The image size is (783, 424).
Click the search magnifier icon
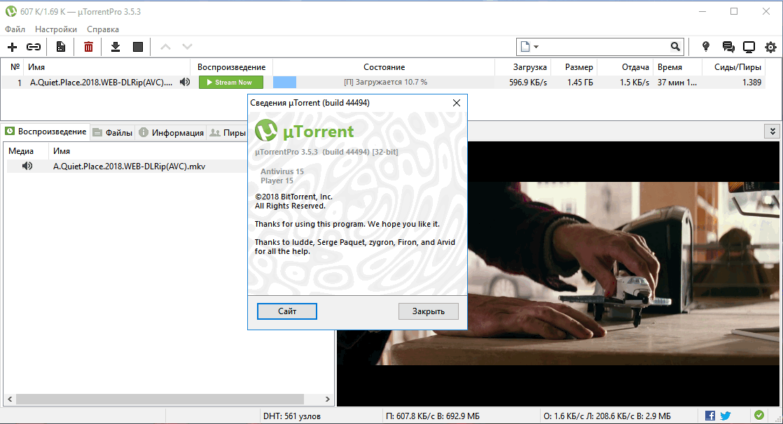coord(675,46)
